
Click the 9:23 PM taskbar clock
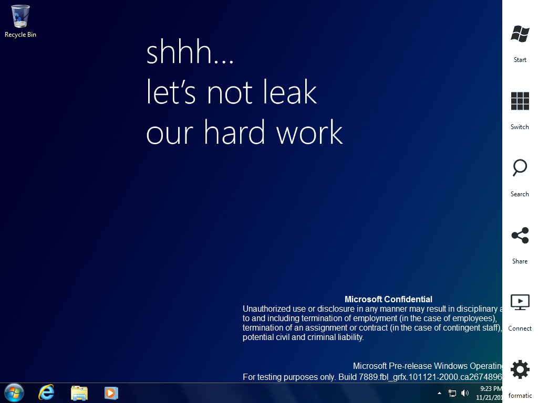(489, 393)
